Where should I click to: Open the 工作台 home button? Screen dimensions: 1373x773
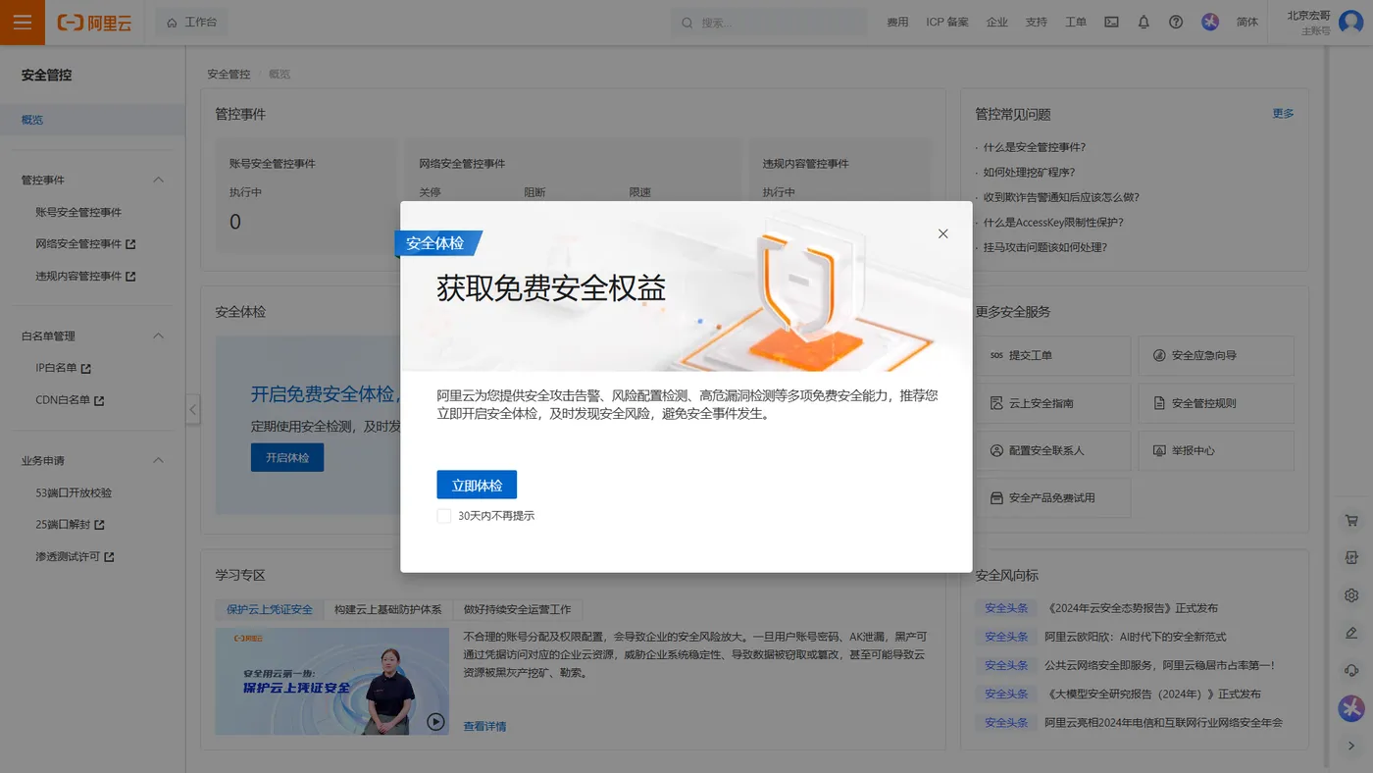191,22
